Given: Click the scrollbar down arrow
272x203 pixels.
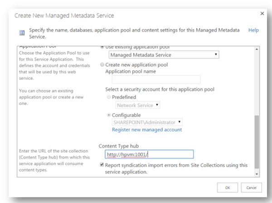Looking at the screenshot, I should point(257,174).
